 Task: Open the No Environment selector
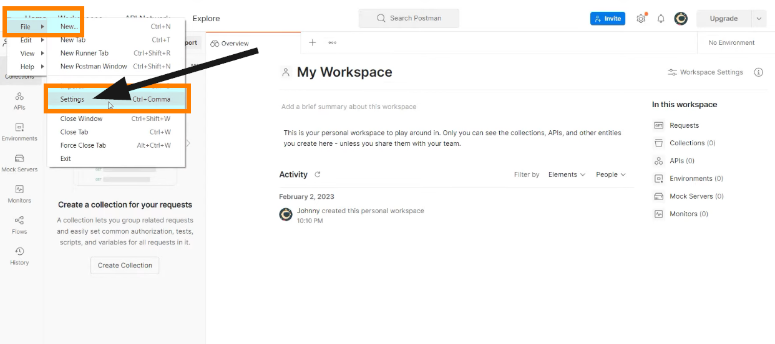731,42
